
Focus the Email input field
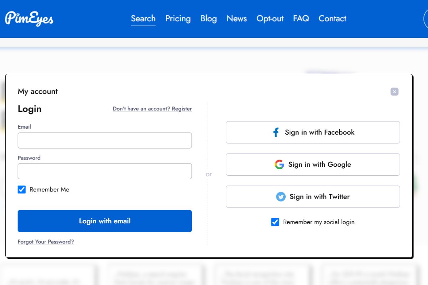(105, 140)
